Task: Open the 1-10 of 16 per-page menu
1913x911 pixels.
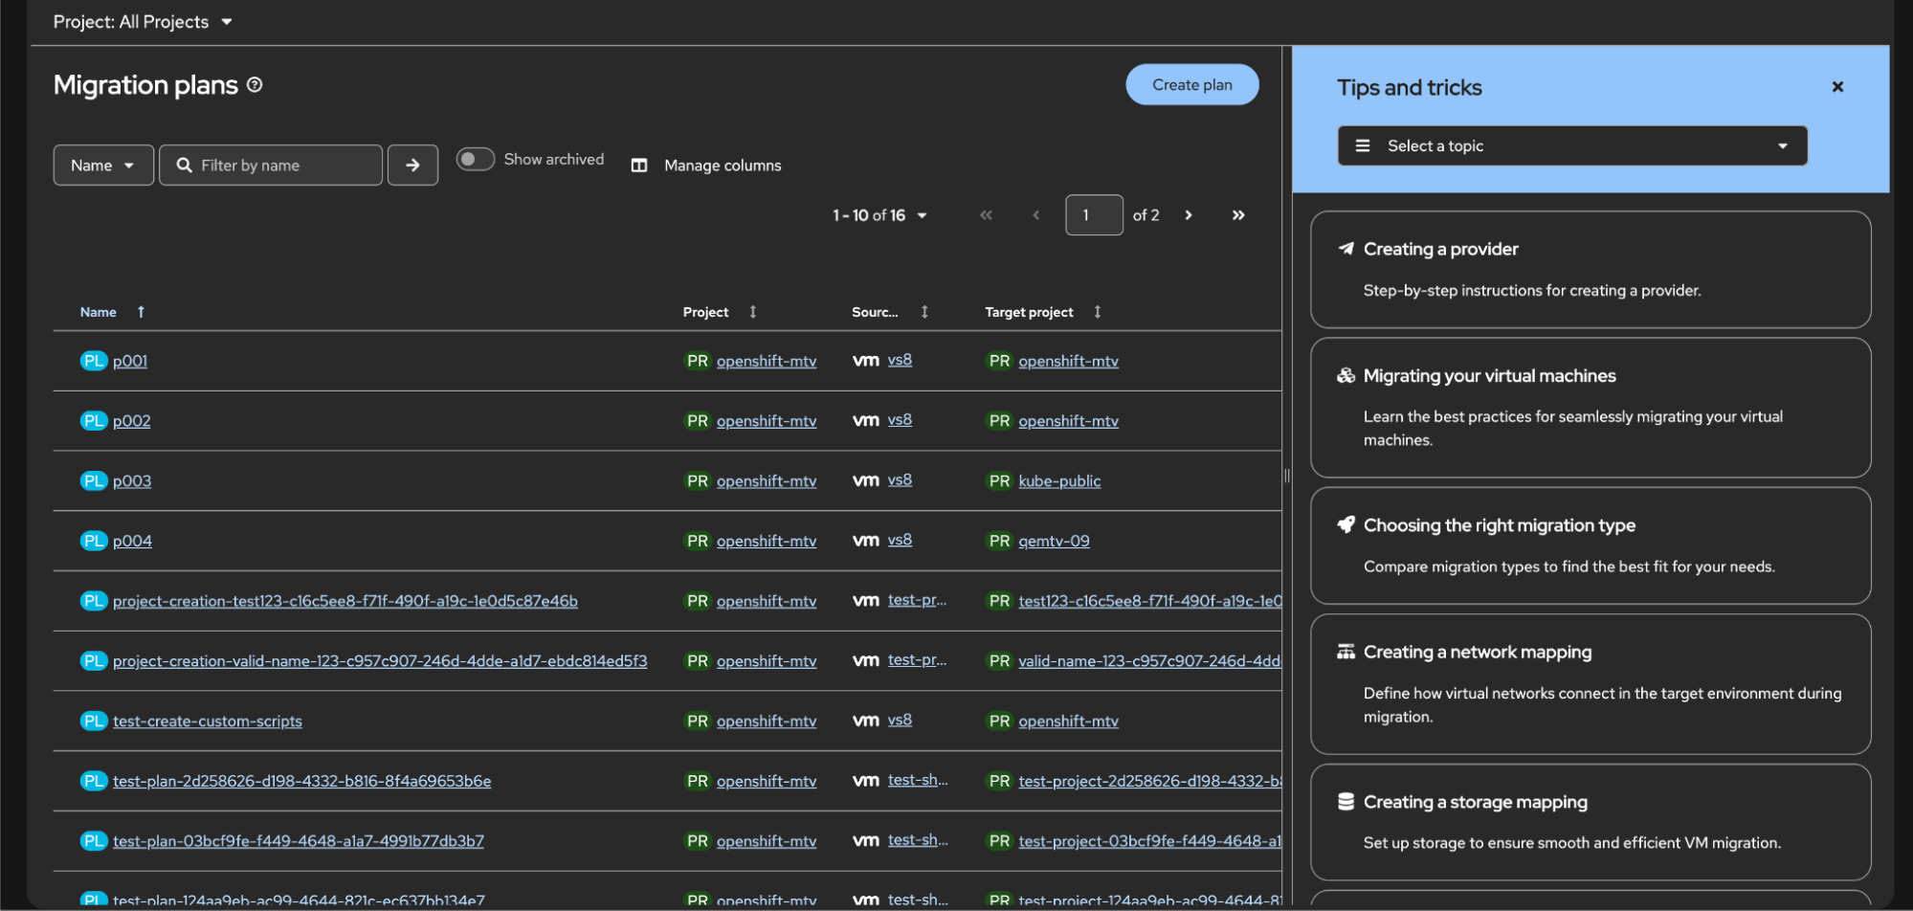Action: tap(879, 215)
